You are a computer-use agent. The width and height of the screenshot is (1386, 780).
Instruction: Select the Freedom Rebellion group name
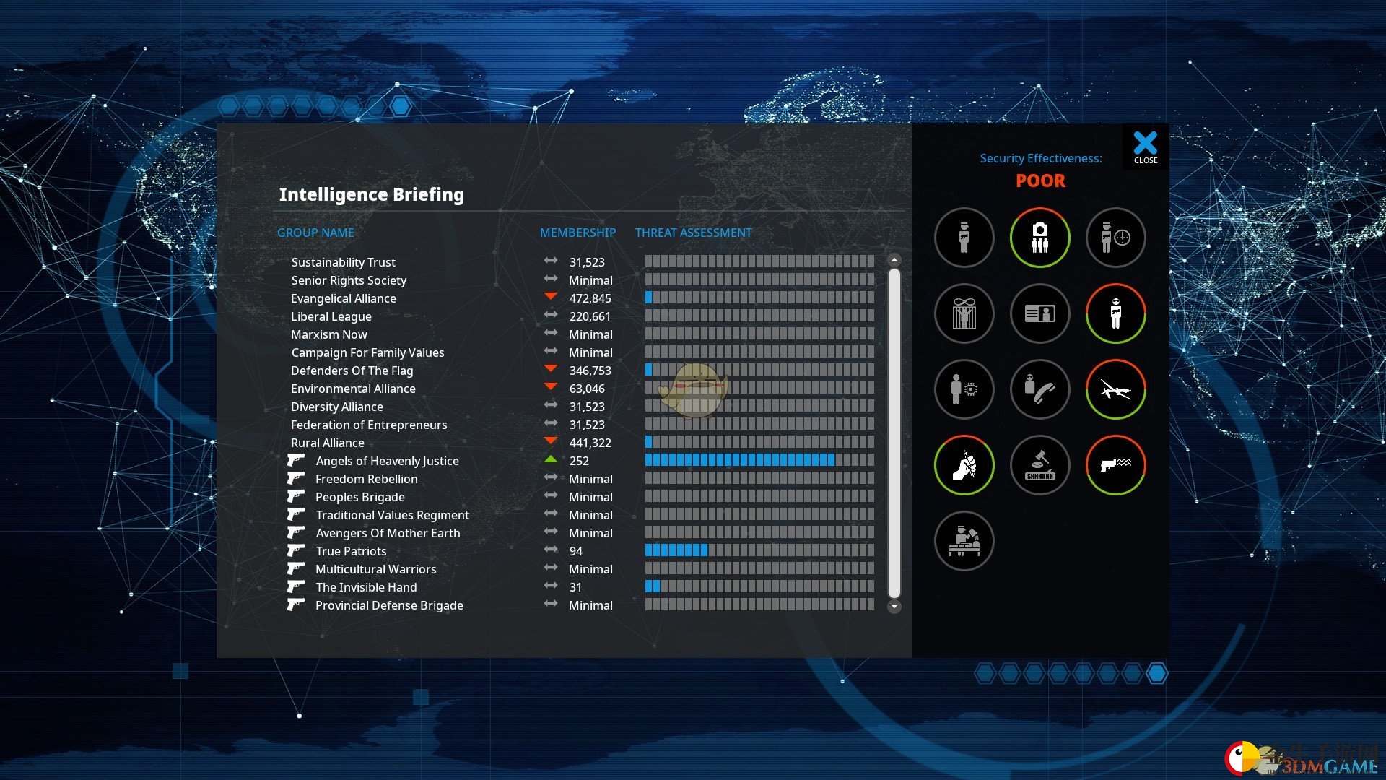coord(367,479)
